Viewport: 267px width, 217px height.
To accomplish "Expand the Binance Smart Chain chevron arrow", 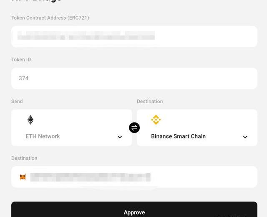I will click(245, 137).
